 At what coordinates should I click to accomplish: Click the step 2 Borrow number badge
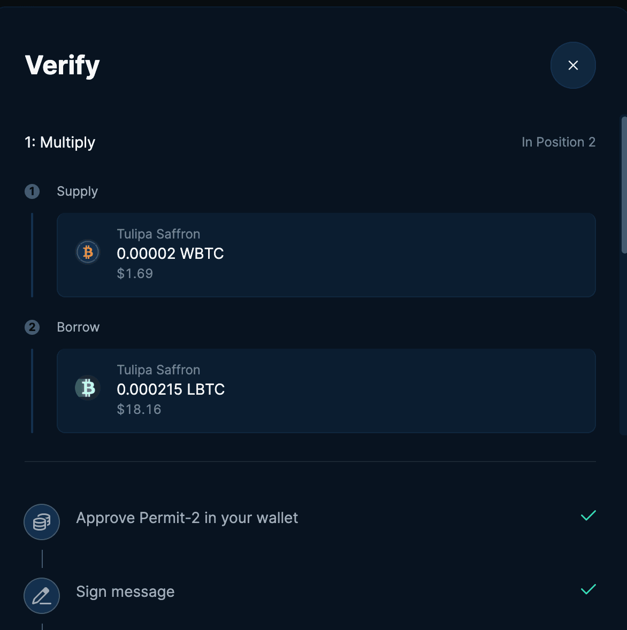[32, 327]
